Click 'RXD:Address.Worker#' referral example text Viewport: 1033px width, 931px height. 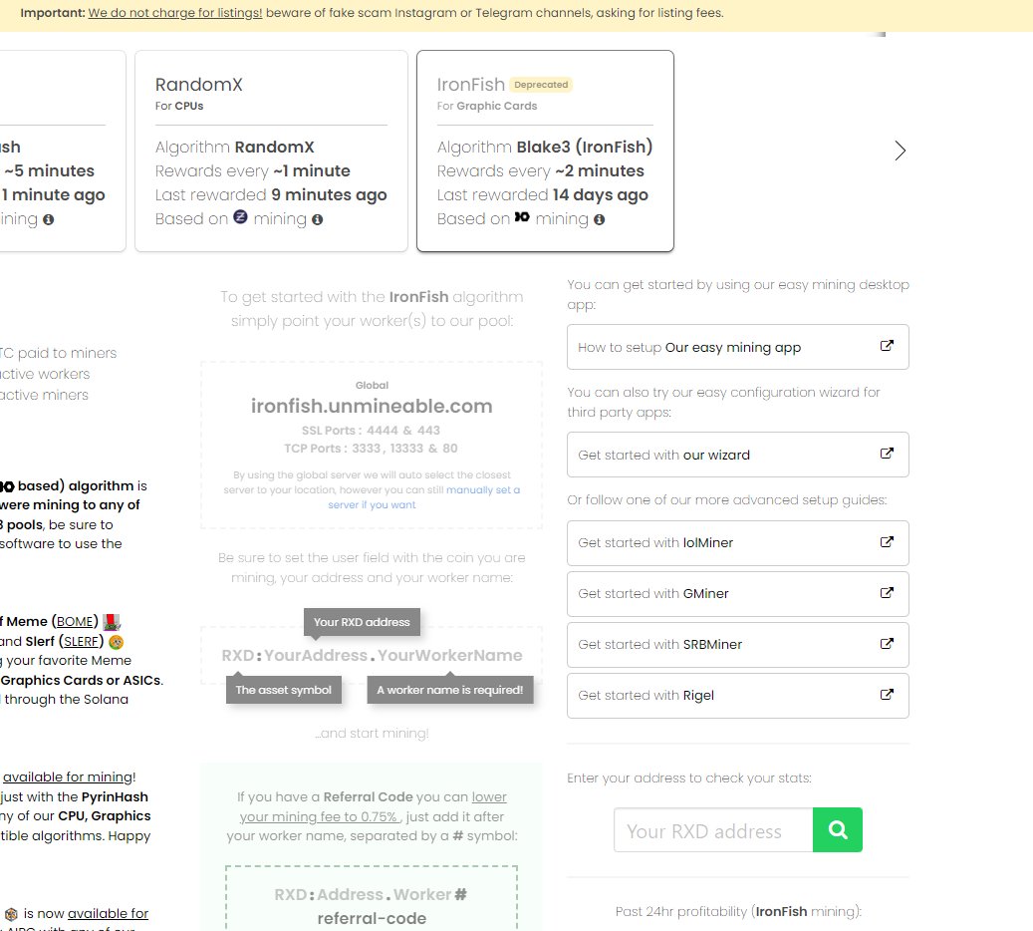pyautogui.click(x=371, y=895)
